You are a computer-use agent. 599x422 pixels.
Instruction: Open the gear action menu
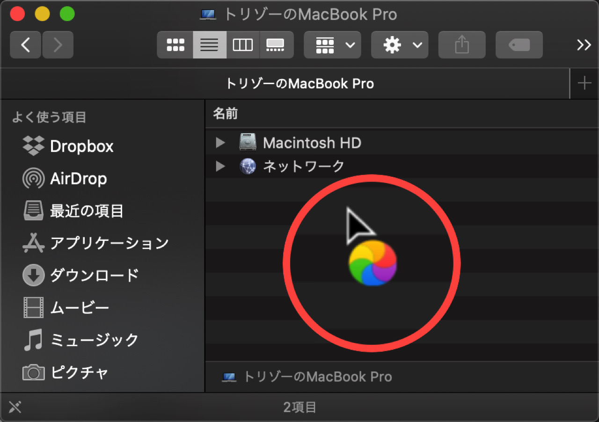coord(400,45)
